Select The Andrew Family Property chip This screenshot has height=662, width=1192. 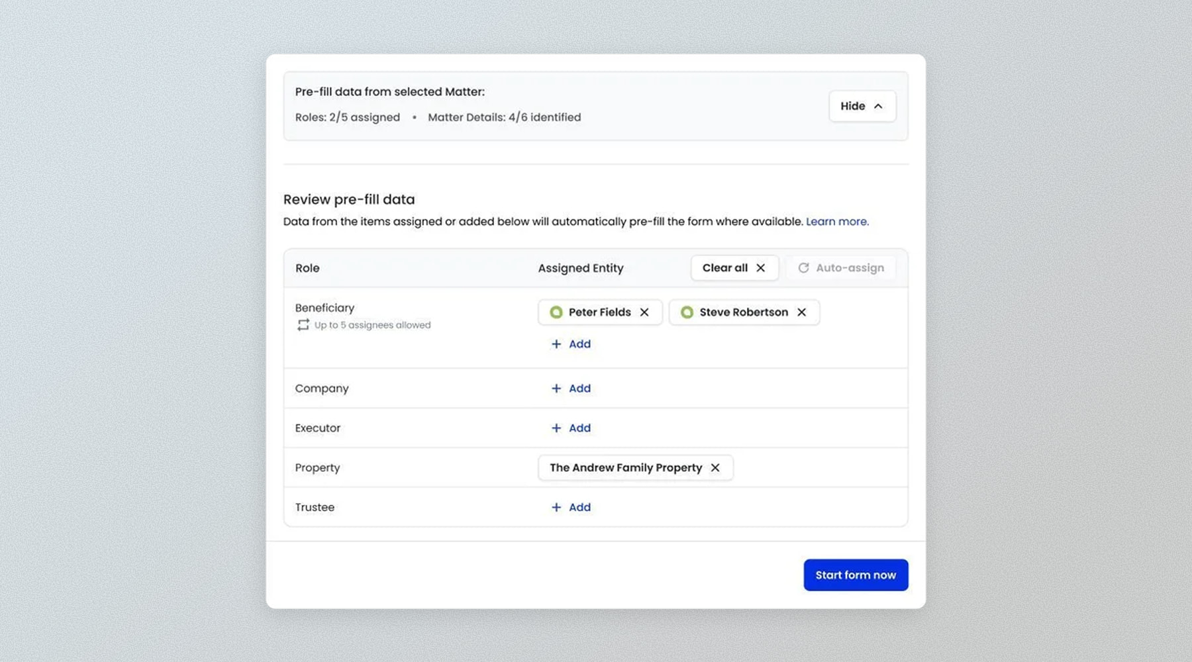(625, 468)
